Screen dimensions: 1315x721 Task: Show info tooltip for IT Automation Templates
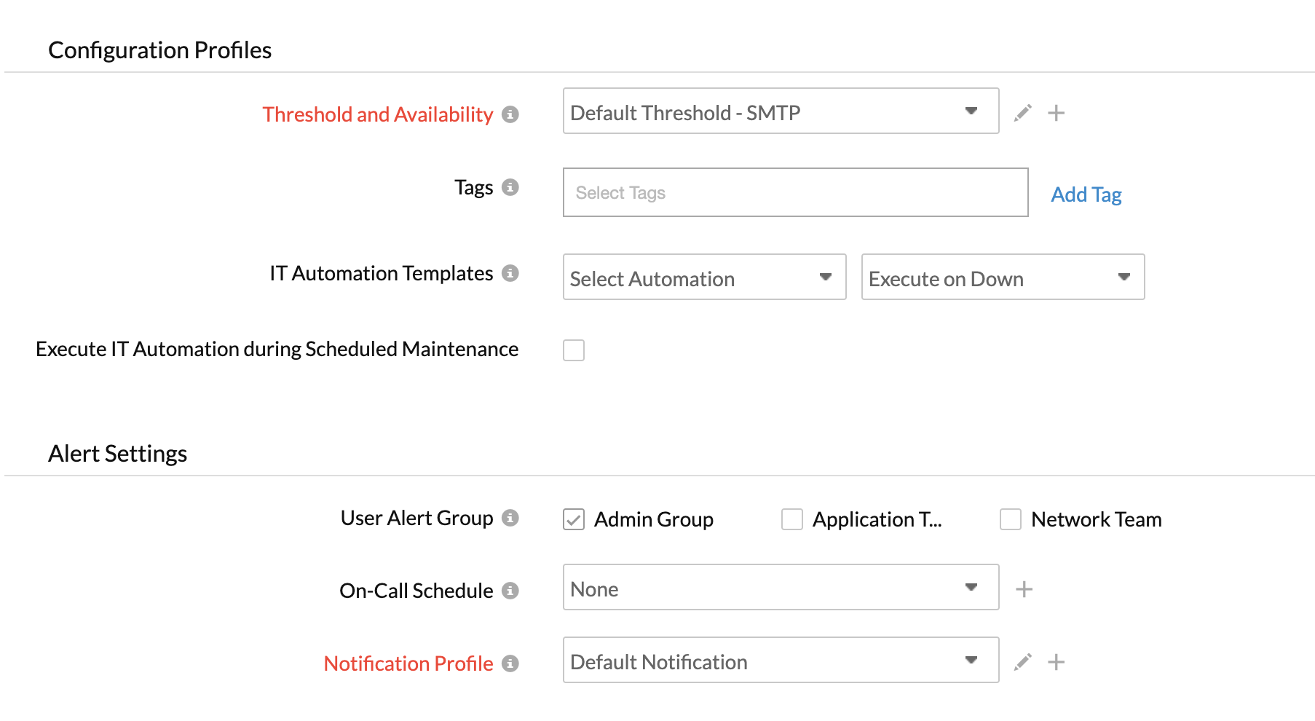510,273
